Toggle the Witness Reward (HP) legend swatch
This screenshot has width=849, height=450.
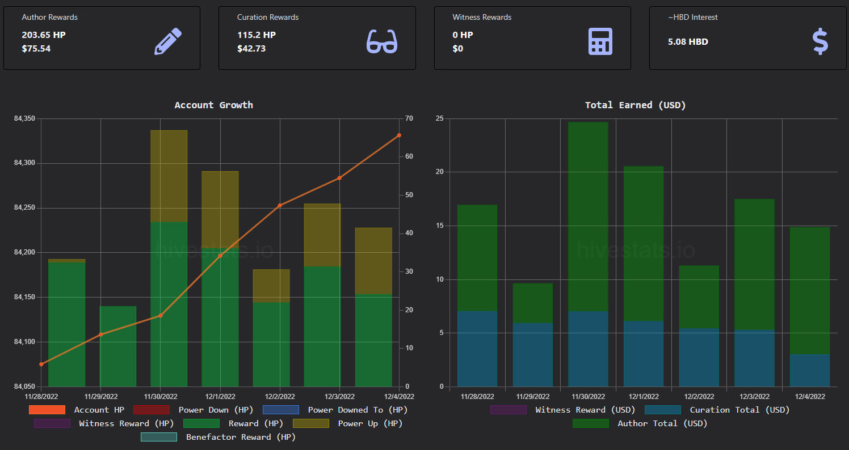(52, 423)
